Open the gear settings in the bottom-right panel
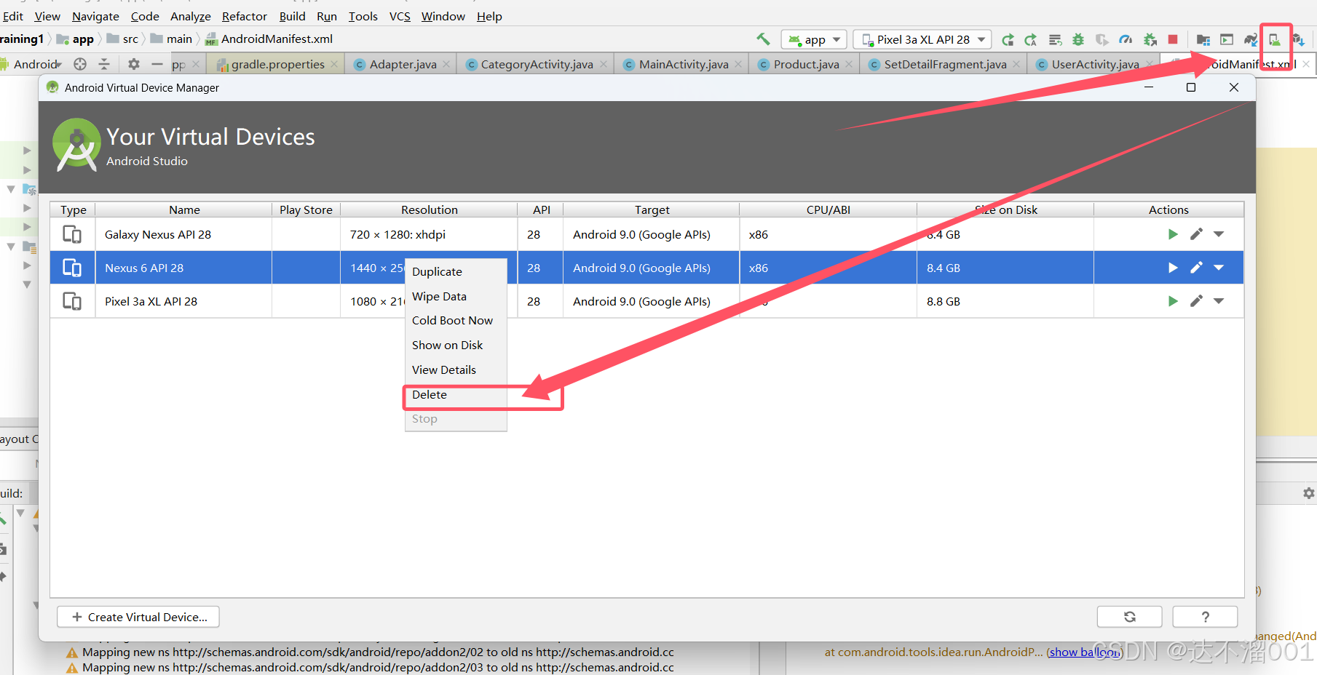The width and height of the screenshot is (1317, 675). tap(1308, 493)
